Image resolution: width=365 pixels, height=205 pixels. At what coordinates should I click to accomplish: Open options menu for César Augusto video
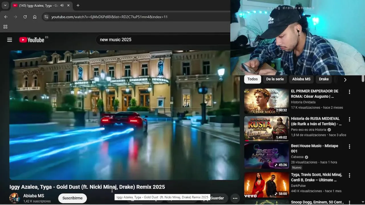(349, 92)
